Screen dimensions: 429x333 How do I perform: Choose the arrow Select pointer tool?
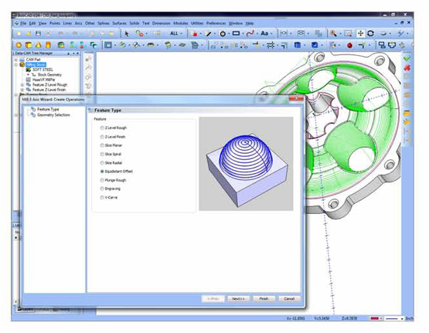[127, 34]
